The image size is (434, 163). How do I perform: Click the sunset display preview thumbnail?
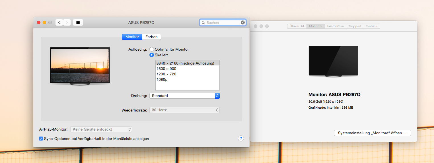click(80, 66)
